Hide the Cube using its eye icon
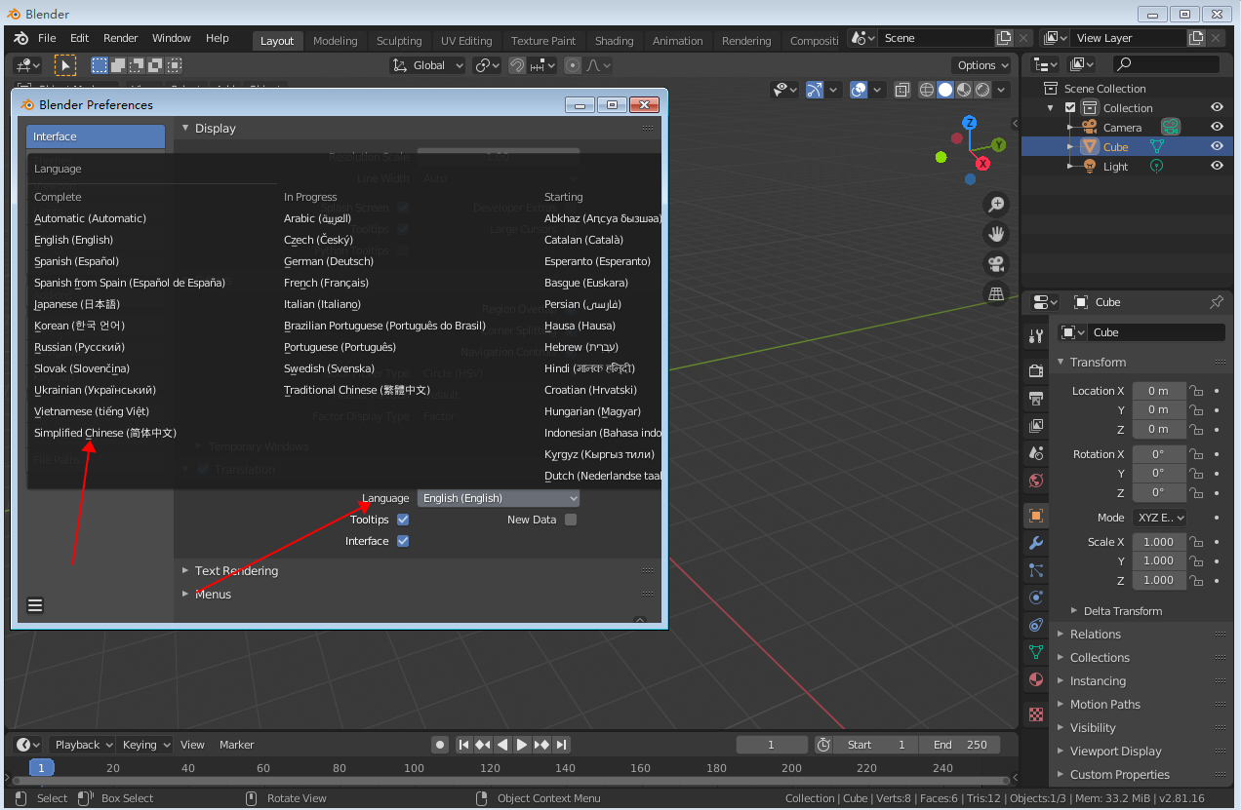1241x810 pixels. pyautogui.click(x=1217, y=147)
